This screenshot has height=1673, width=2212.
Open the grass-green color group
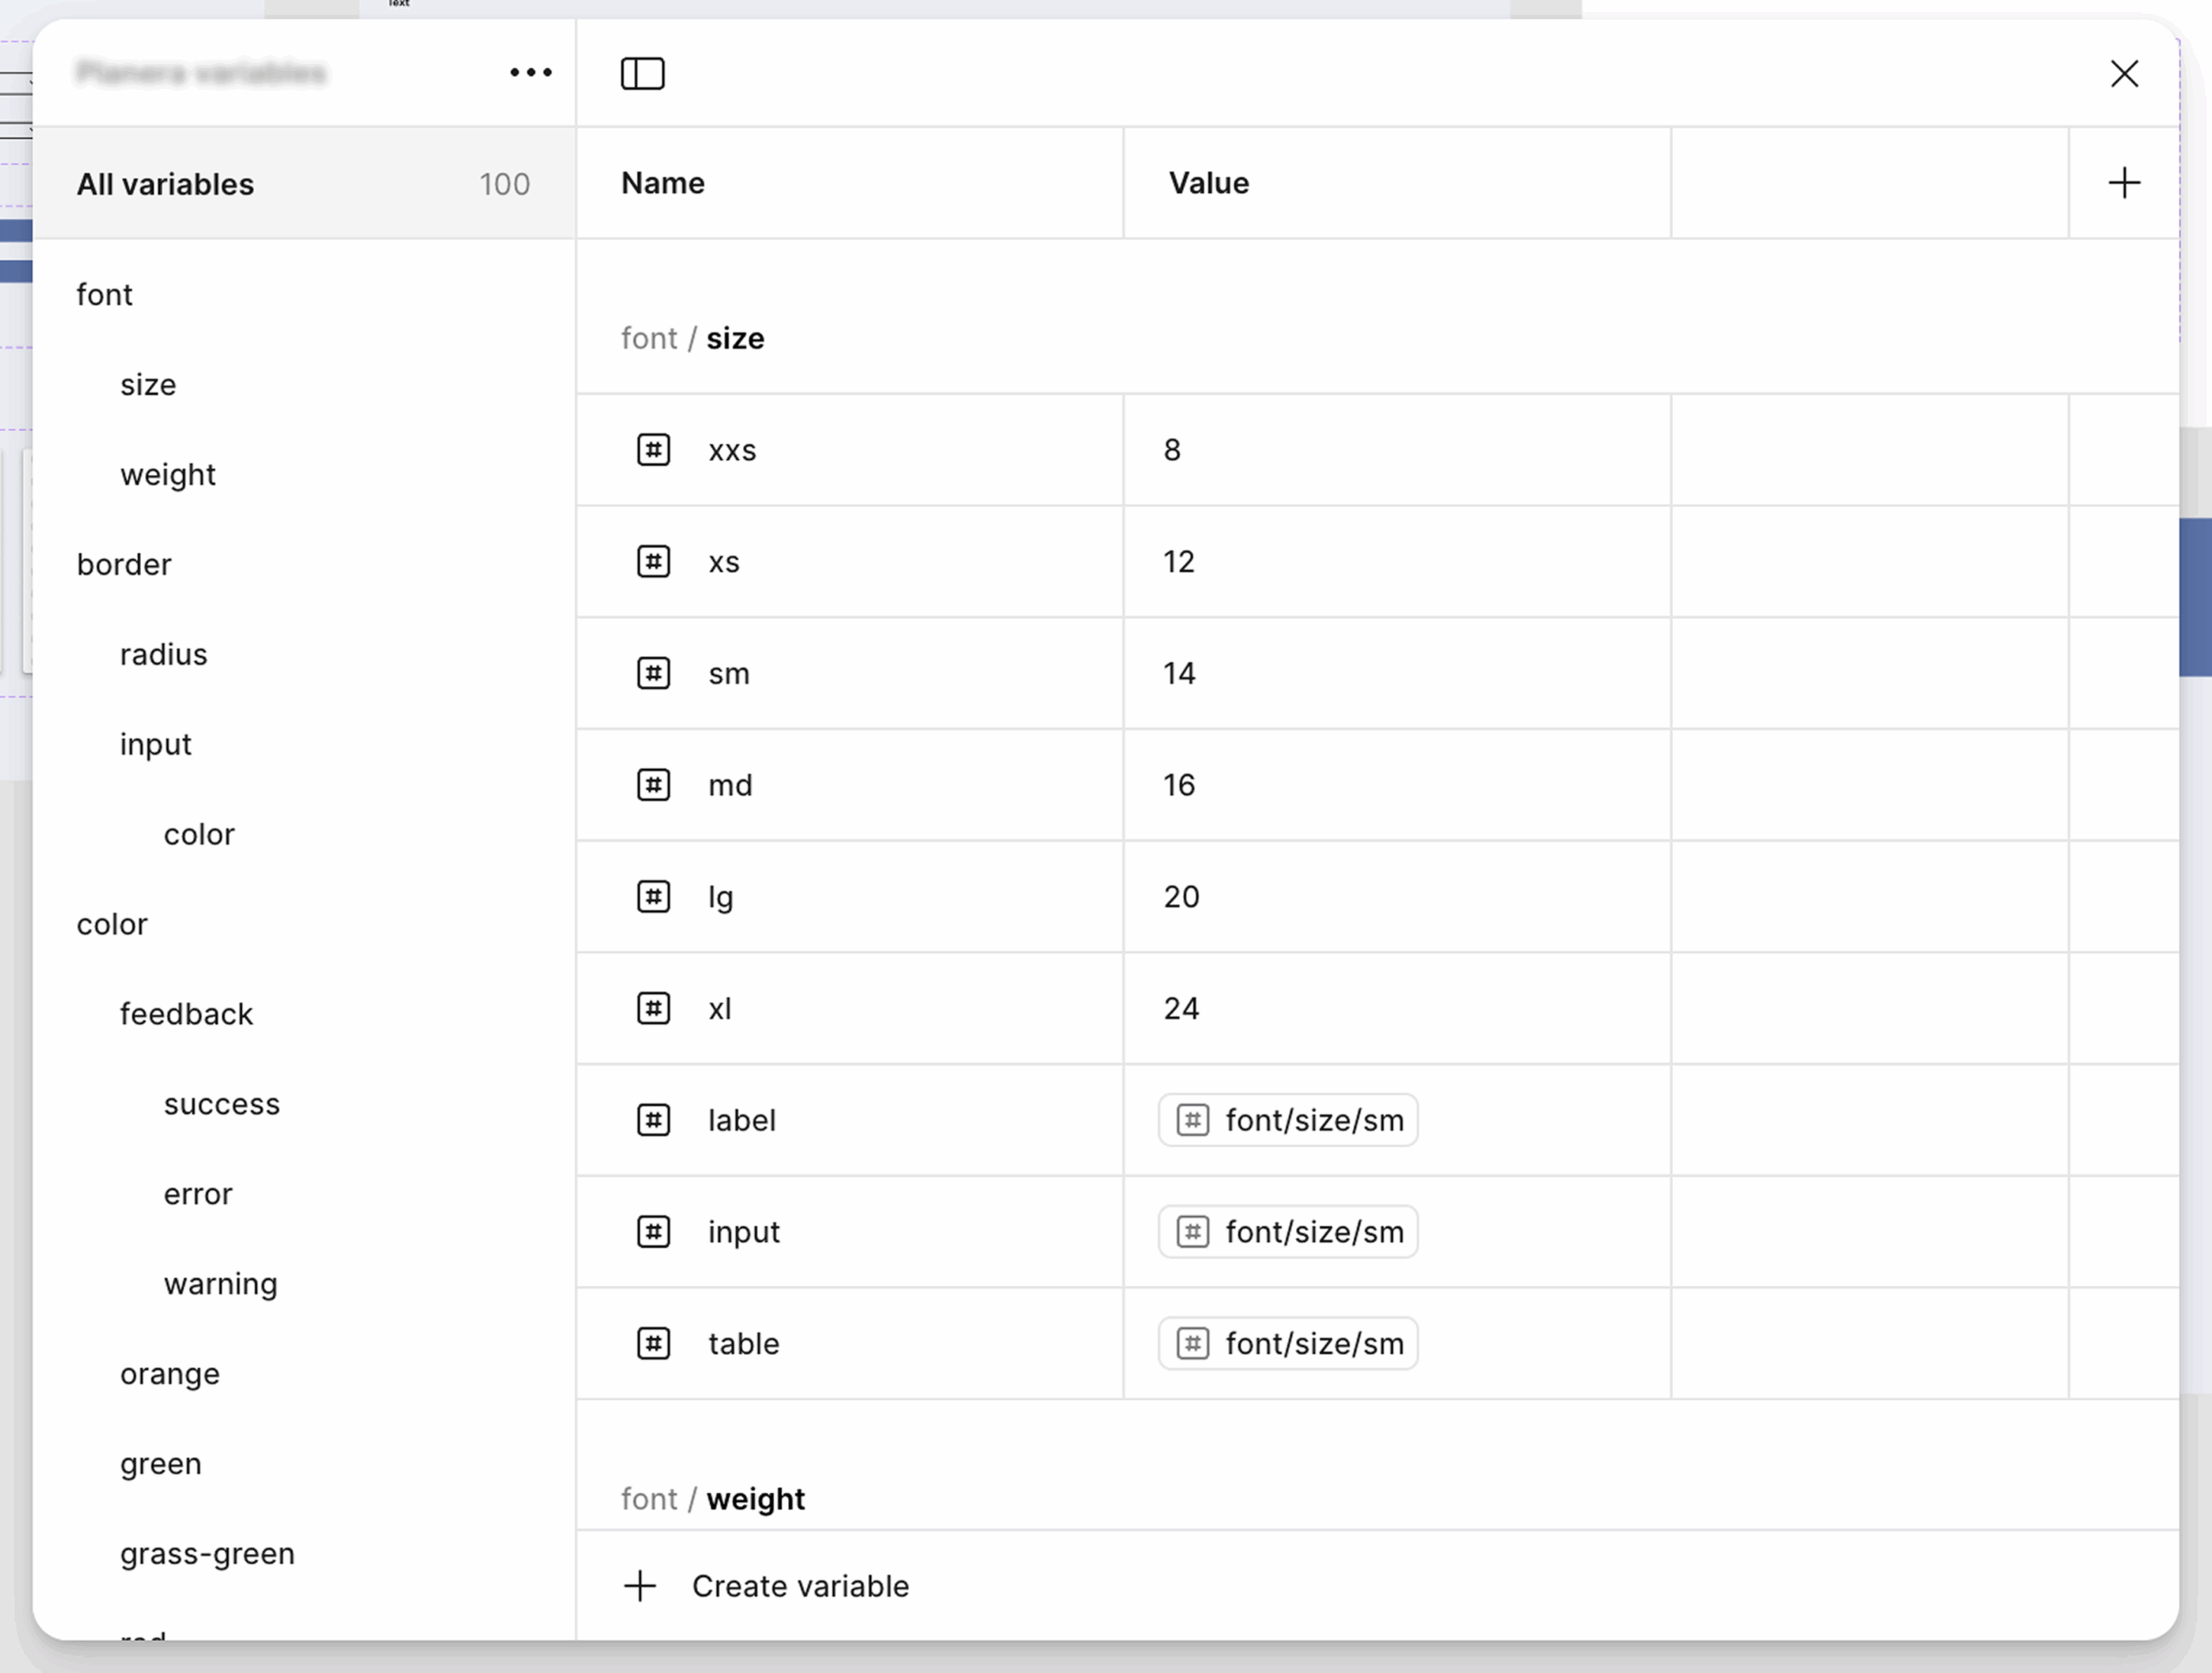coord(207,1553)
